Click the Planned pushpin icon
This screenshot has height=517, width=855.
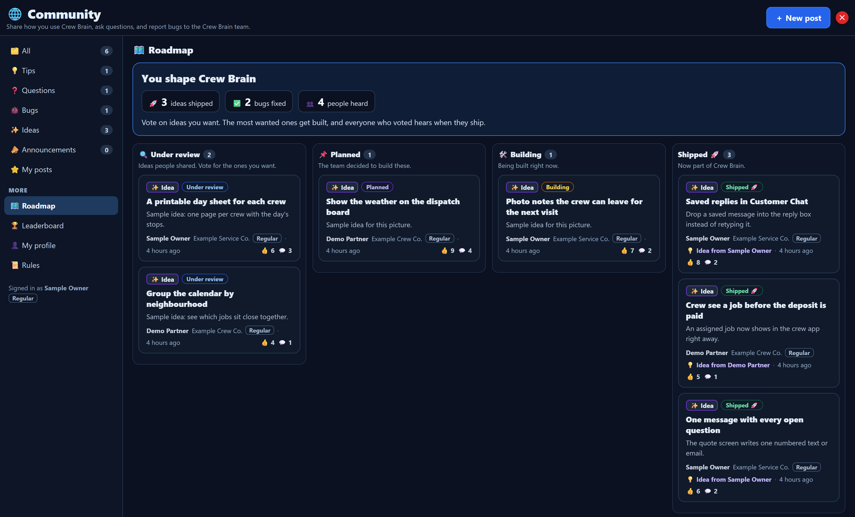(323, 155)
